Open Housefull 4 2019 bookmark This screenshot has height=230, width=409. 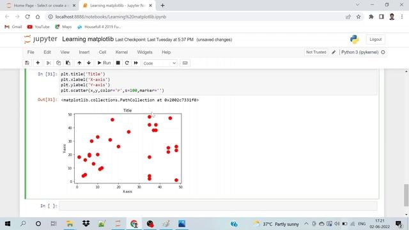click(x=99, y=27)
